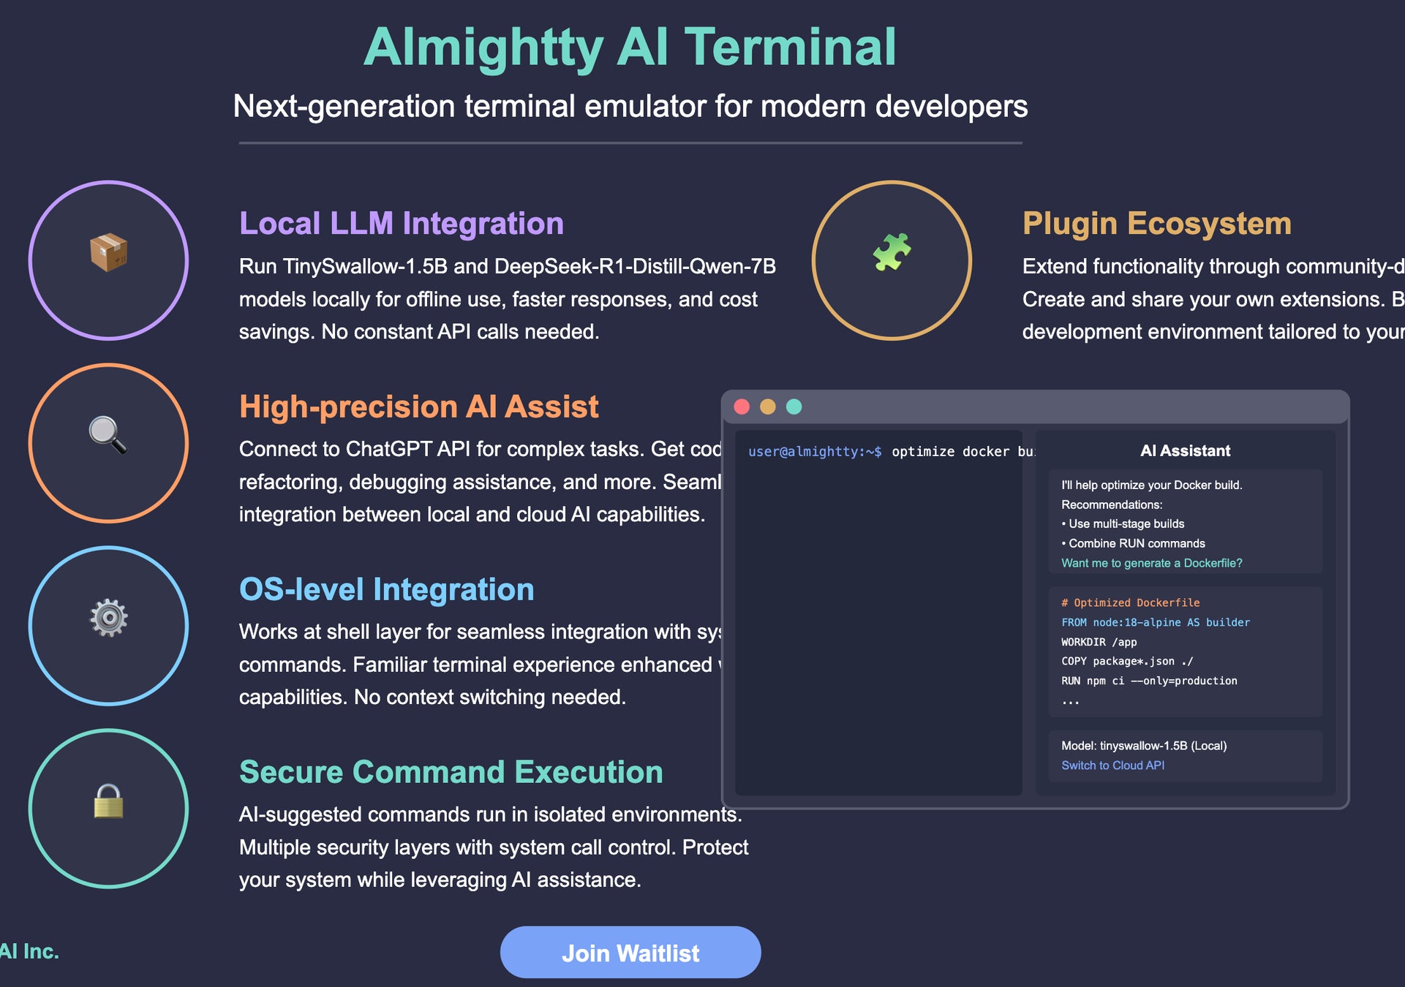Click the 'AI Assistant' panel header
The image size is (1405, 987).
tap(1185, 451)
